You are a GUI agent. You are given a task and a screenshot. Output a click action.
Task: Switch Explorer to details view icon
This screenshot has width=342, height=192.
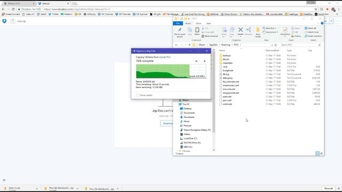coord(317,154)
